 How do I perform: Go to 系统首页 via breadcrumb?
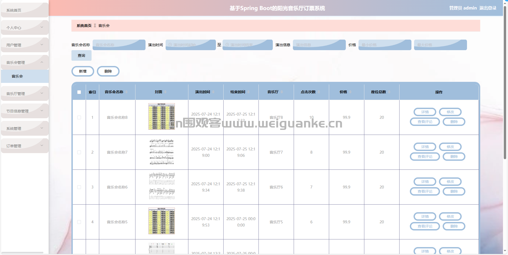pyautogui.click(x=84, y=26)
